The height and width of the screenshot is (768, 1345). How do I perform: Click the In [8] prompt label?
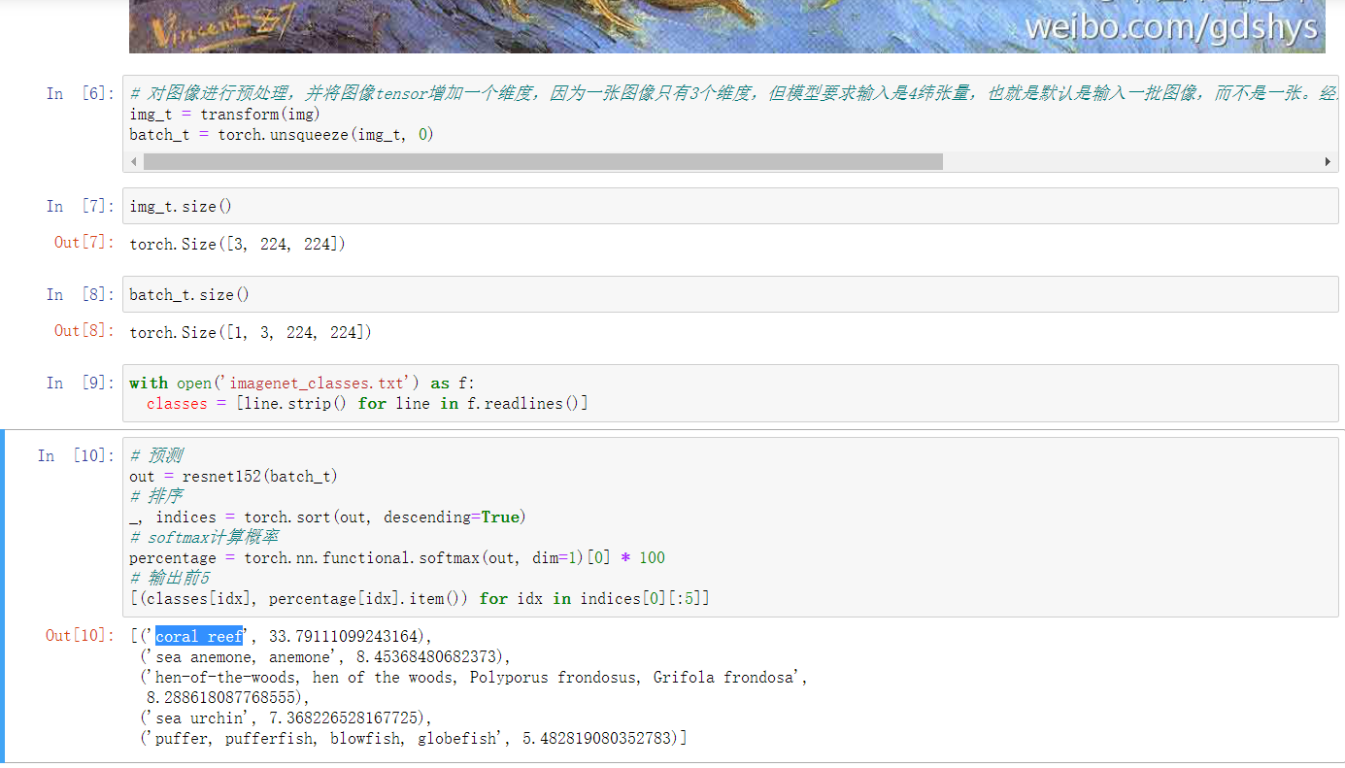81,294
